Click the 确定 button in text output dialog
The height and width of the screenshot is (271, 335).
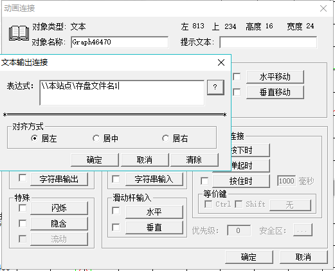(95, 160)
